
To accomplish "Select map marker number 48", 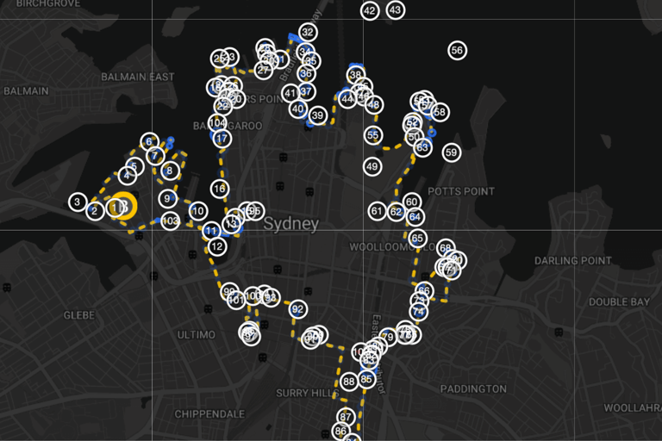I will 373,105.
